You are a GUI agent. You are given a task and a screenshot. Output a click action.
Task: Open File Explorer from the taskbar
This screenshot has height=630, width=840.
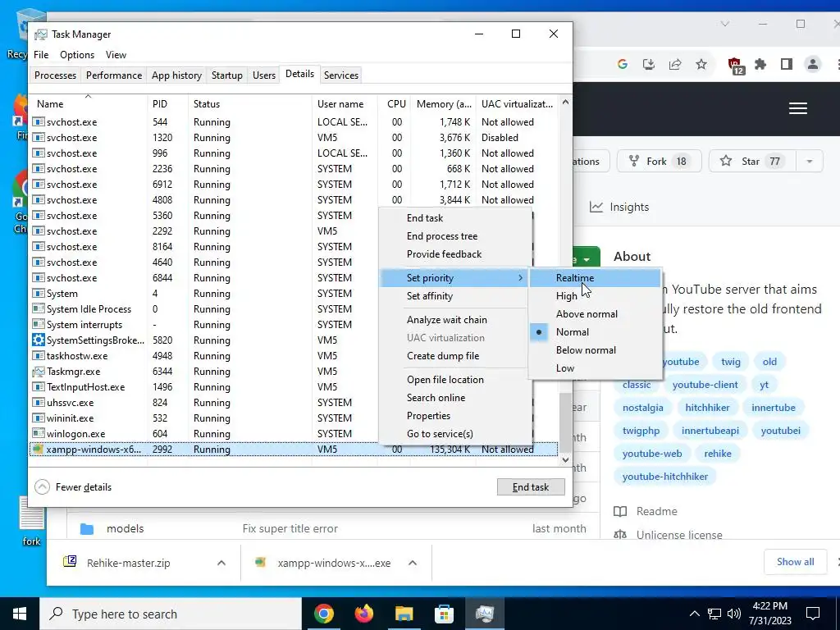pyautogui.click(x=404, y=614)
